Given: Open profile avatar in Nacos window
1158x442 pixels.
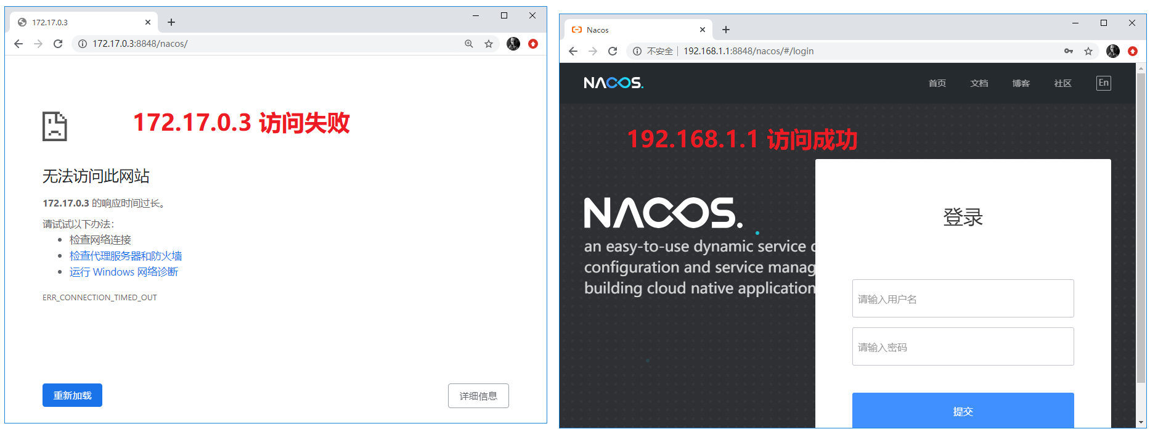Looking at the screenshot, I should 1113,51.
